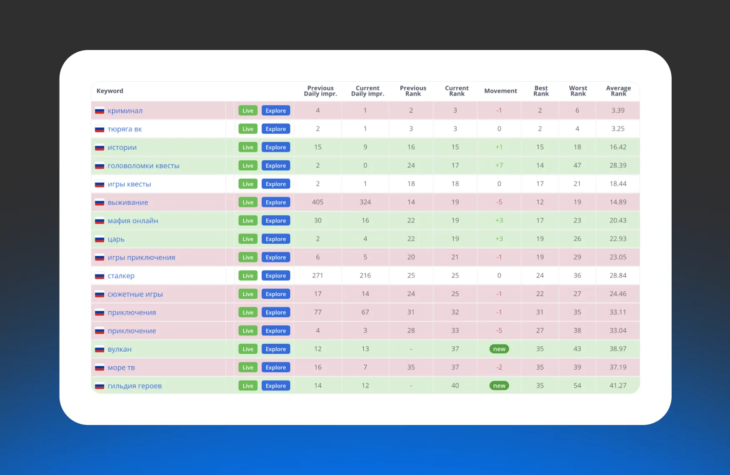Image resolution: width=730 pixels, height=475 pixels.
Task: Select +7 movement for головоломки квесты
Action: tap(499, 165)
